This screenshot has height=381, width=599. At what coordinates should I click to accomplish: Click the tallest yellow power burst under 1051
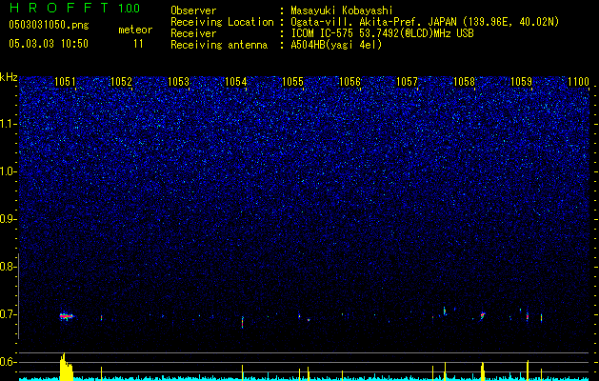[66, 366]
